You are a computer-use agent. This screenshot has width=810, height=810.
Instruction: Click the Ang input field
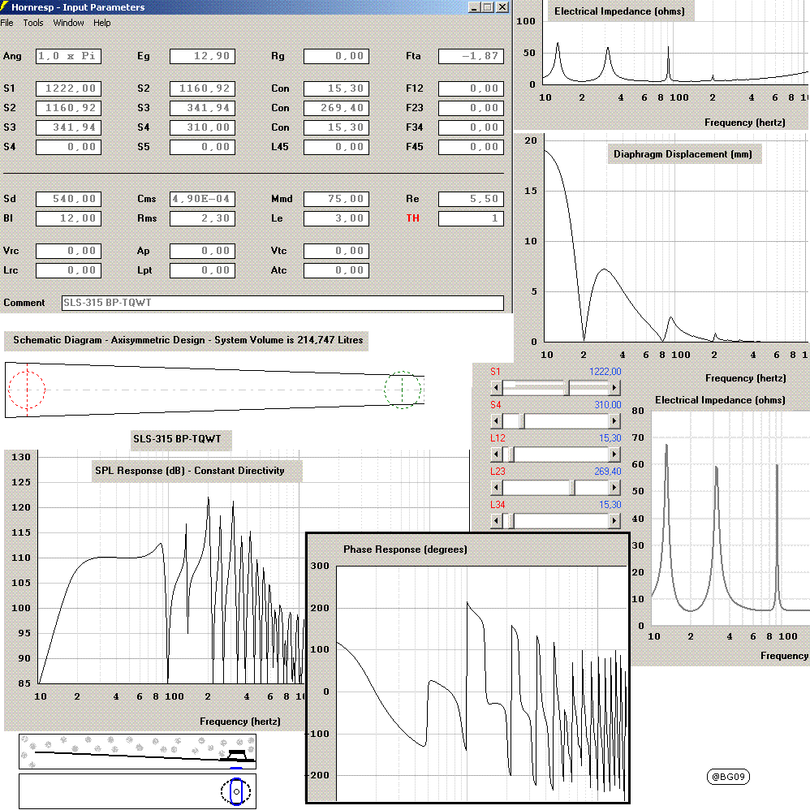tap(68, 56)
